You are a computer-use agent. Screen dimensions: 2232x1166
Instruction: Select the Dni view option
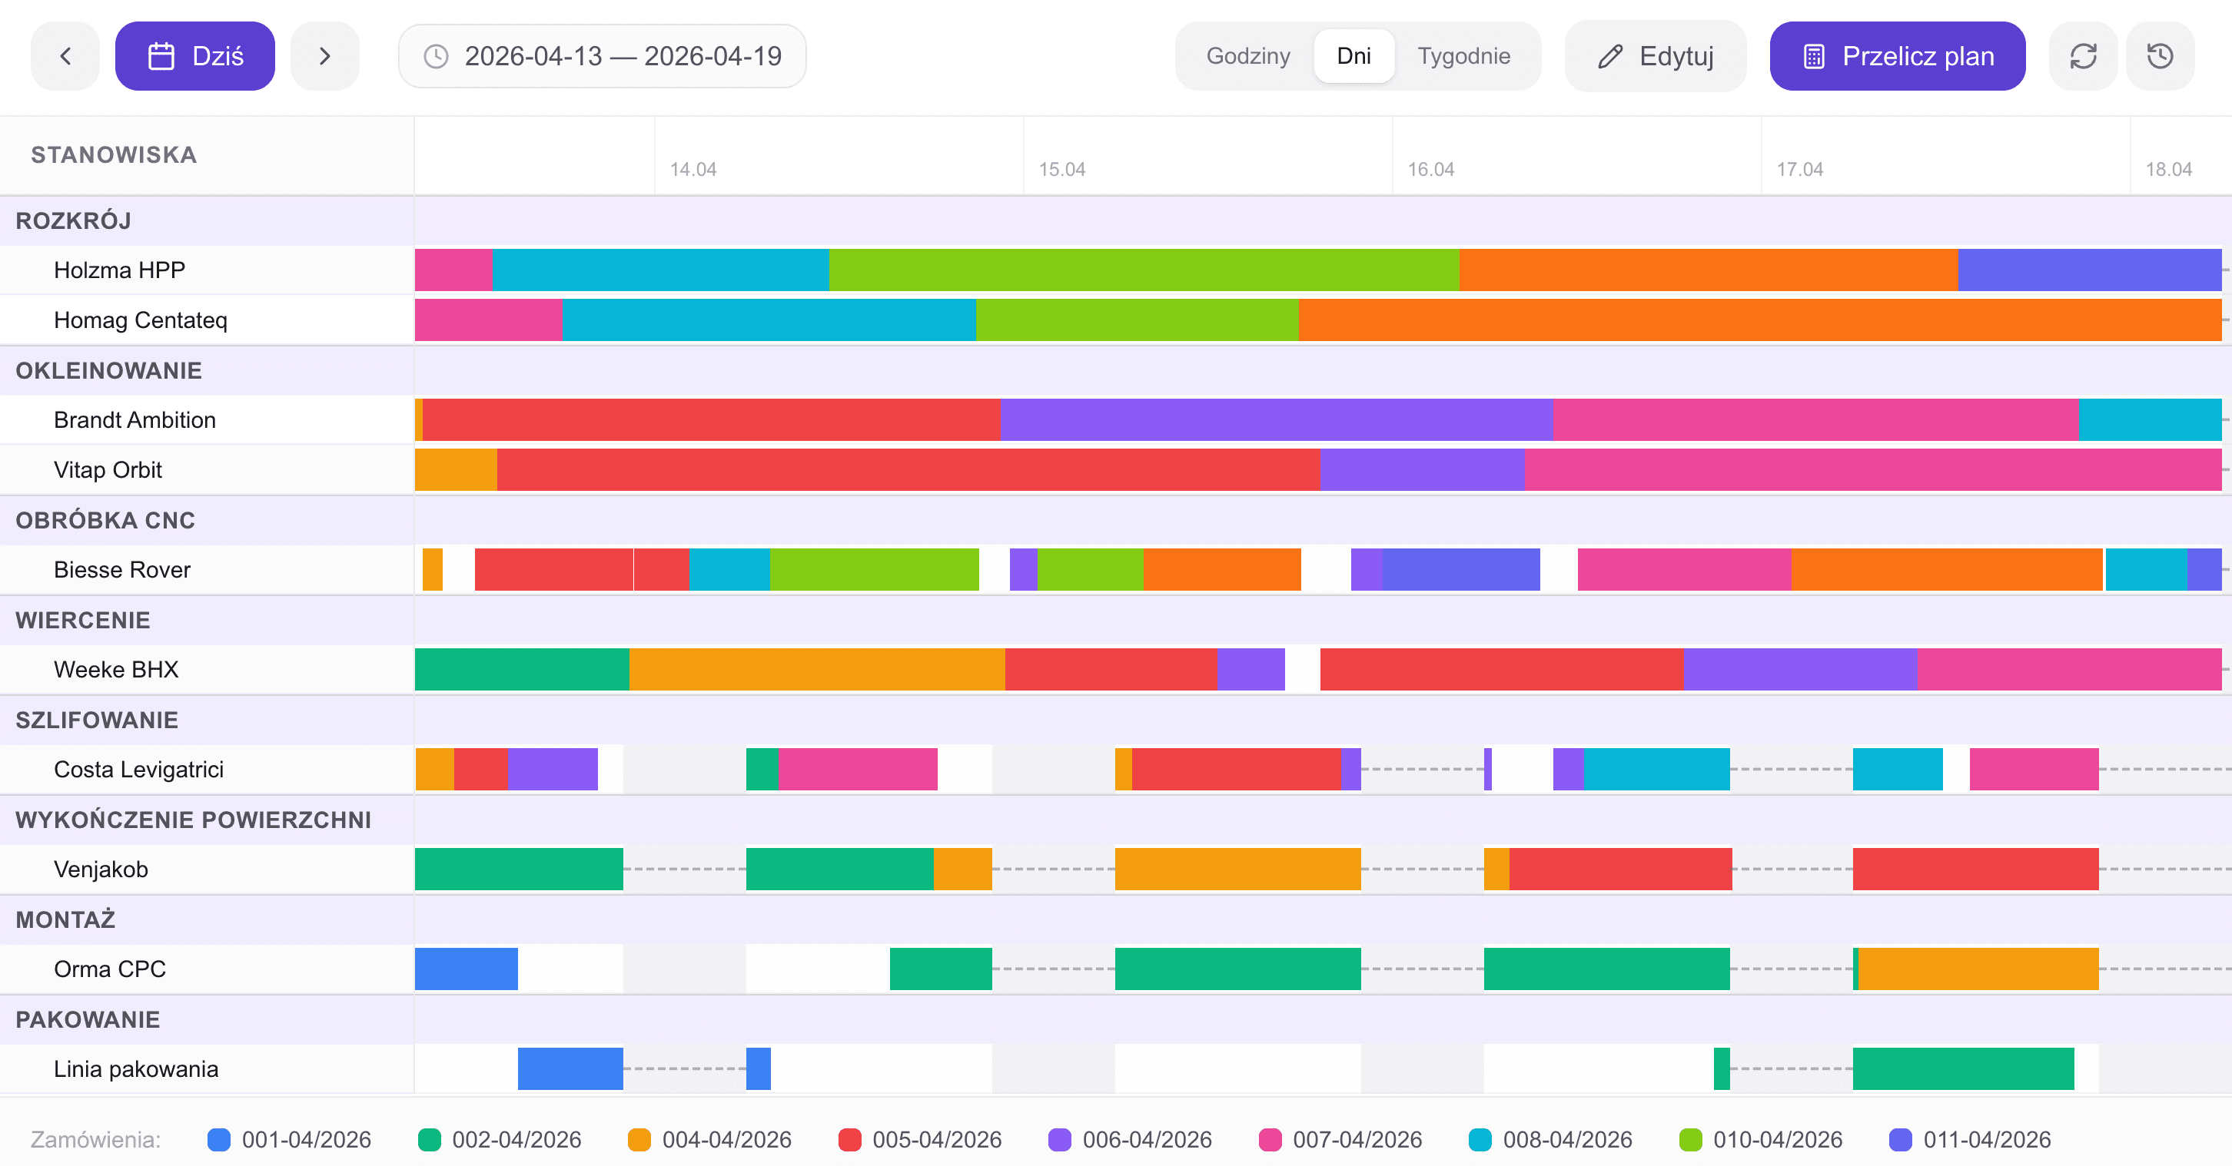[1353, 56]
